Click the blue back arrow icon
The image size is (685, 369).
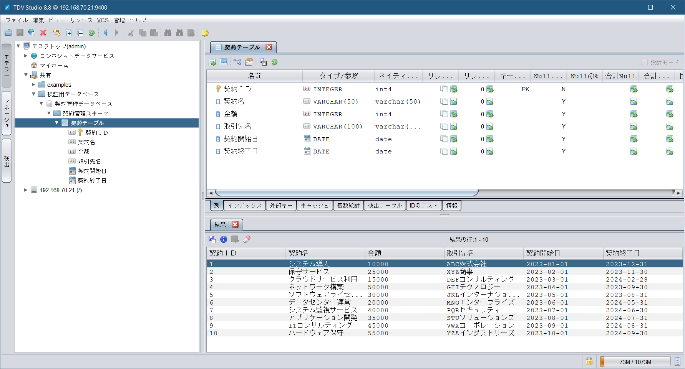[105, 33]
